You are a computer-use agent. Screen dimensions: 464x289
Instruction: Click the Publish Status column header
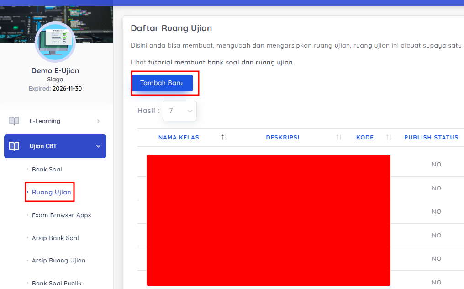(431, 138)
